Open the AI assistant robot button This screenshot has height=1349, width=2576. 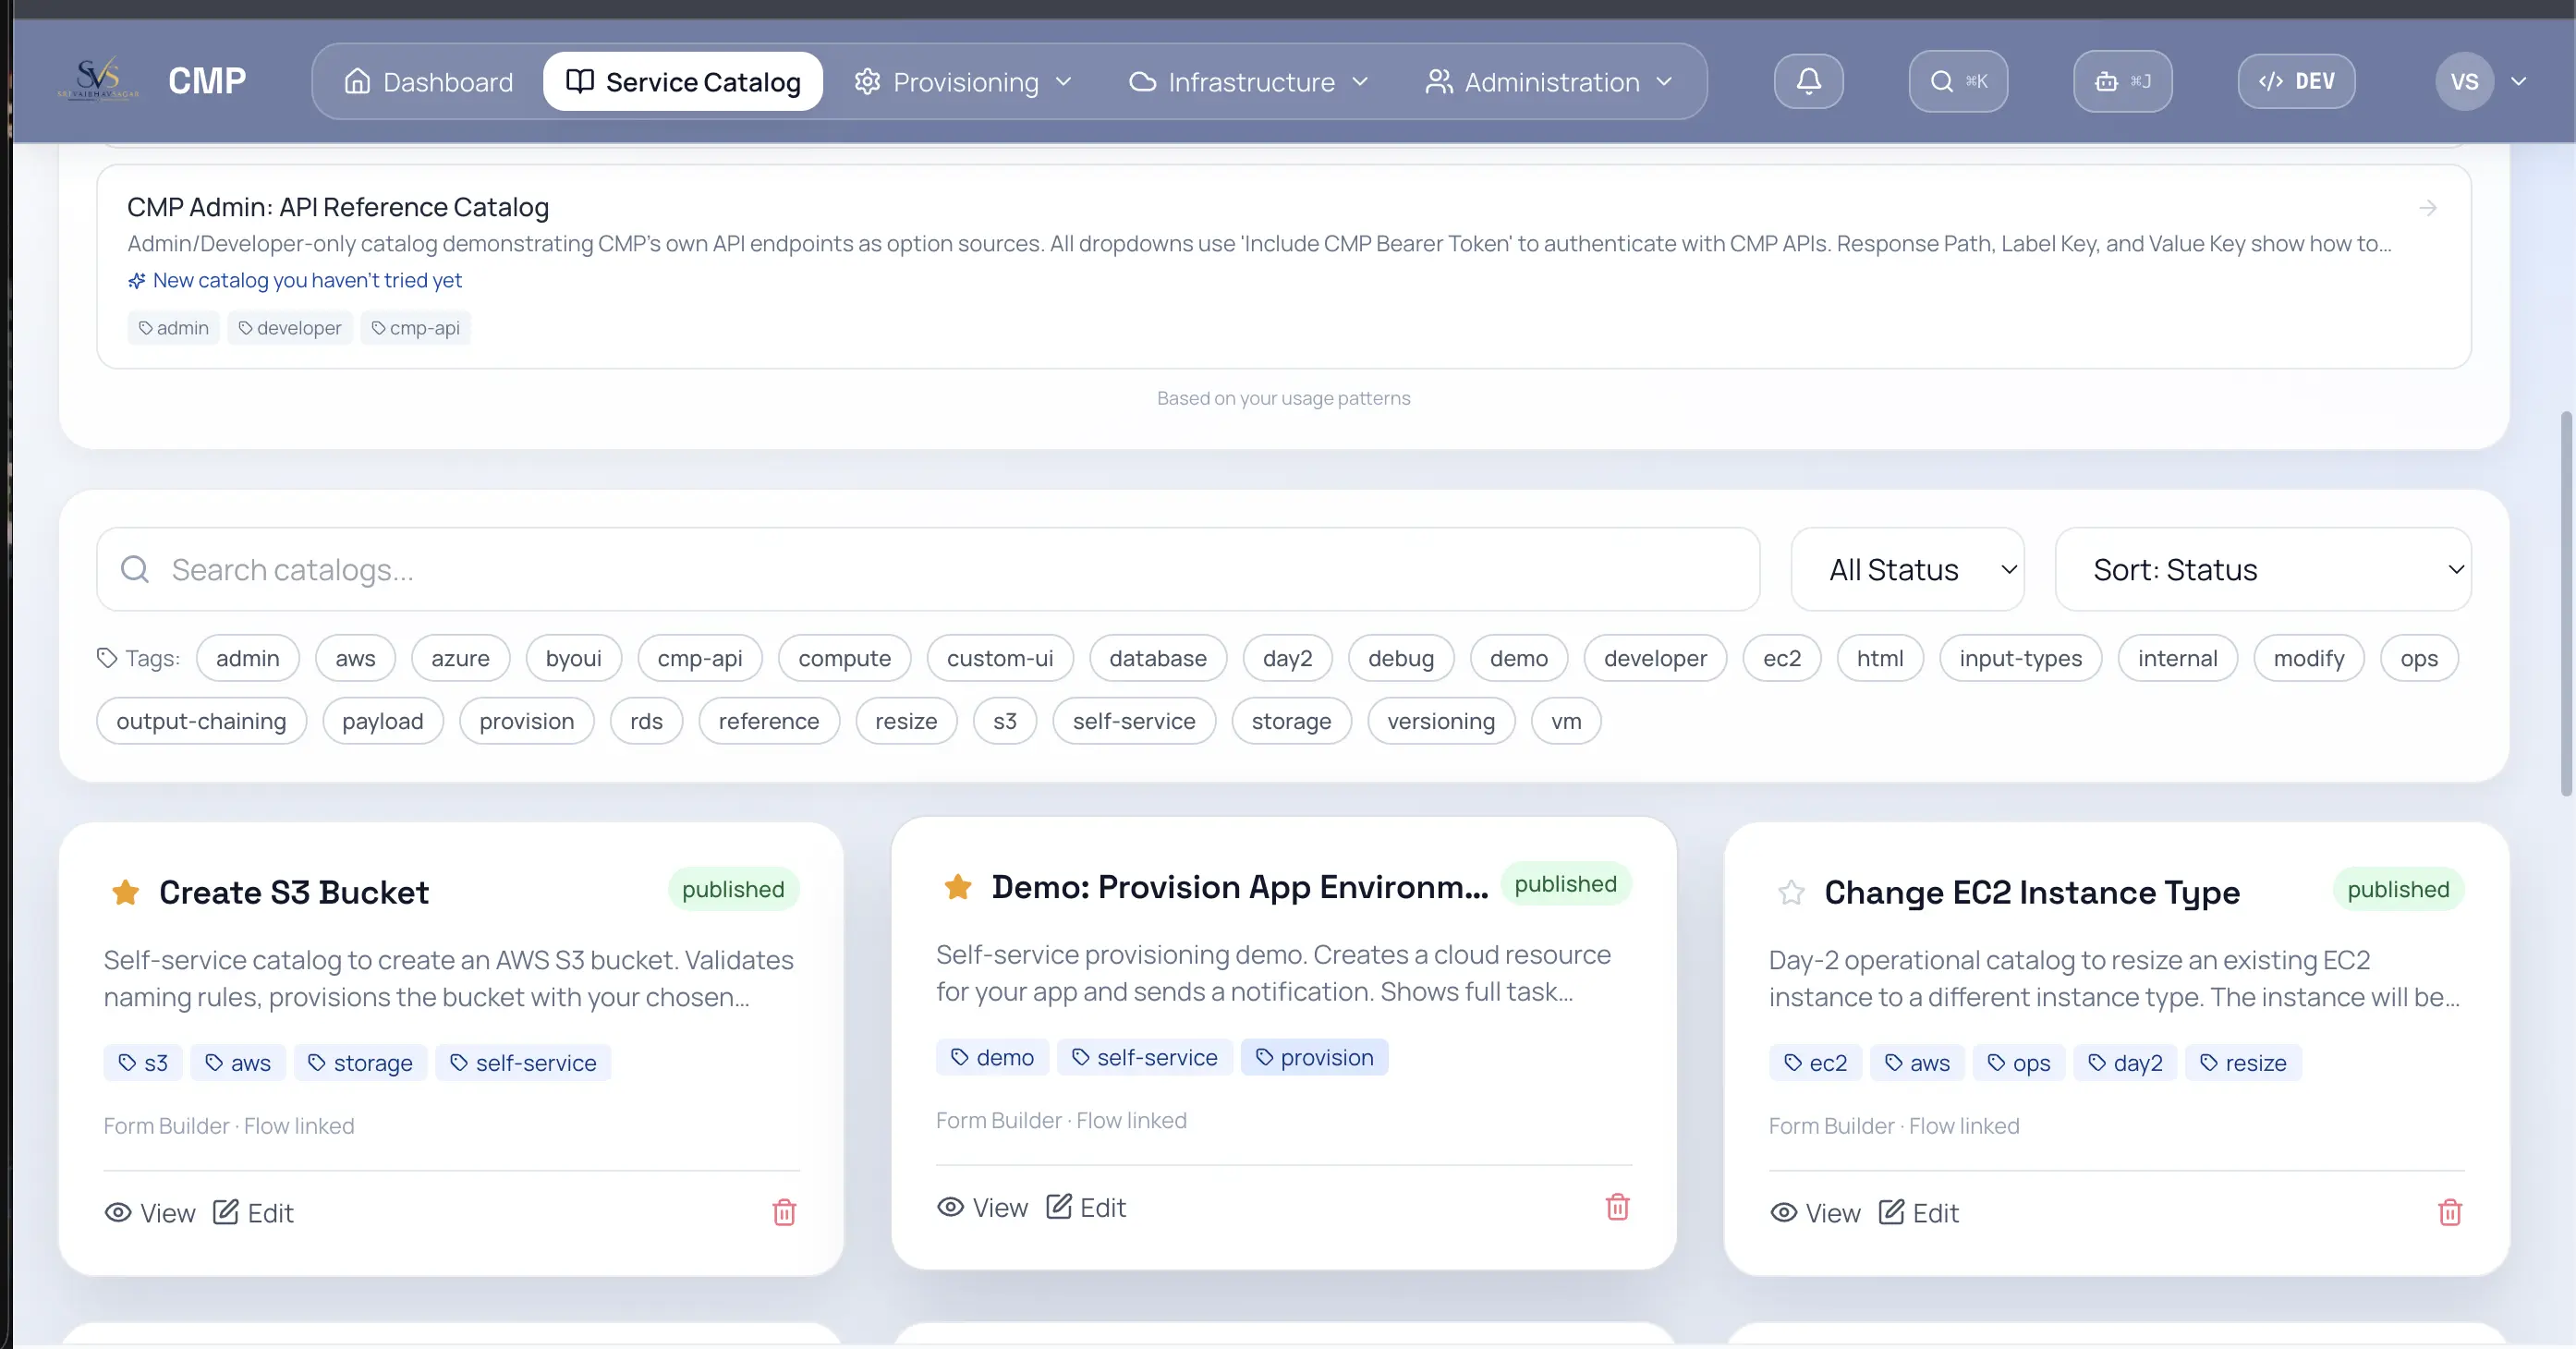pyautogui.click(x=2122, y=81)
